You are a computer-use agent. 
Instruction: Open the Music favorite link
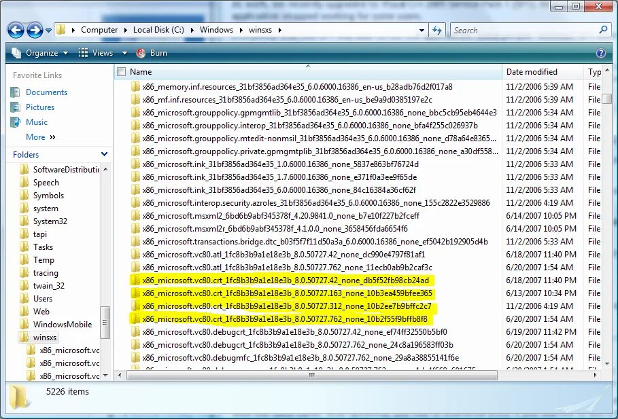click(36, 122)
